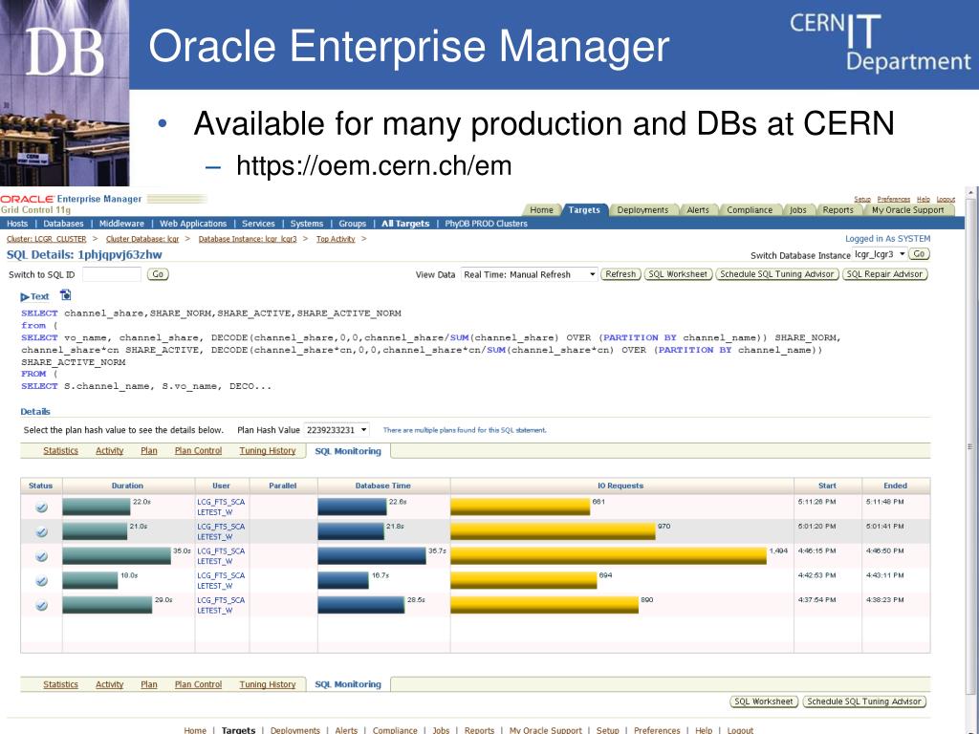Open the Tuning History tab above the table

pos(268,451)
